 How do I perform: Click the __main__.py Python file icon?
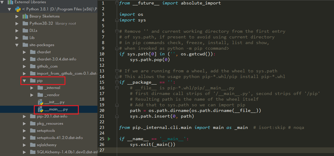point(41,110)
